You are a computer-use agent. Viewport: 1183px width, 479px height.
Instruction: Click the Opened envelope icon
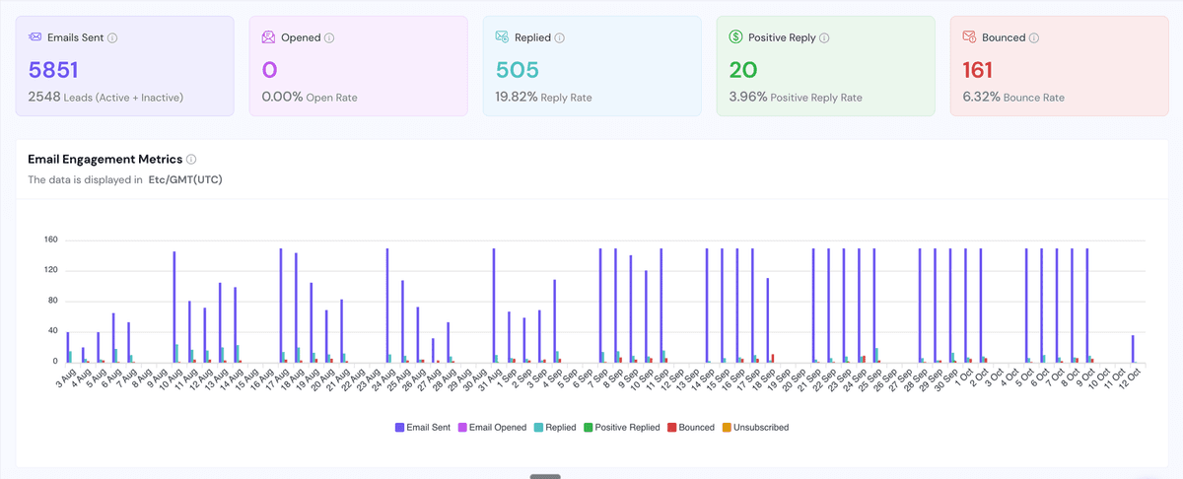coord(268,37)
